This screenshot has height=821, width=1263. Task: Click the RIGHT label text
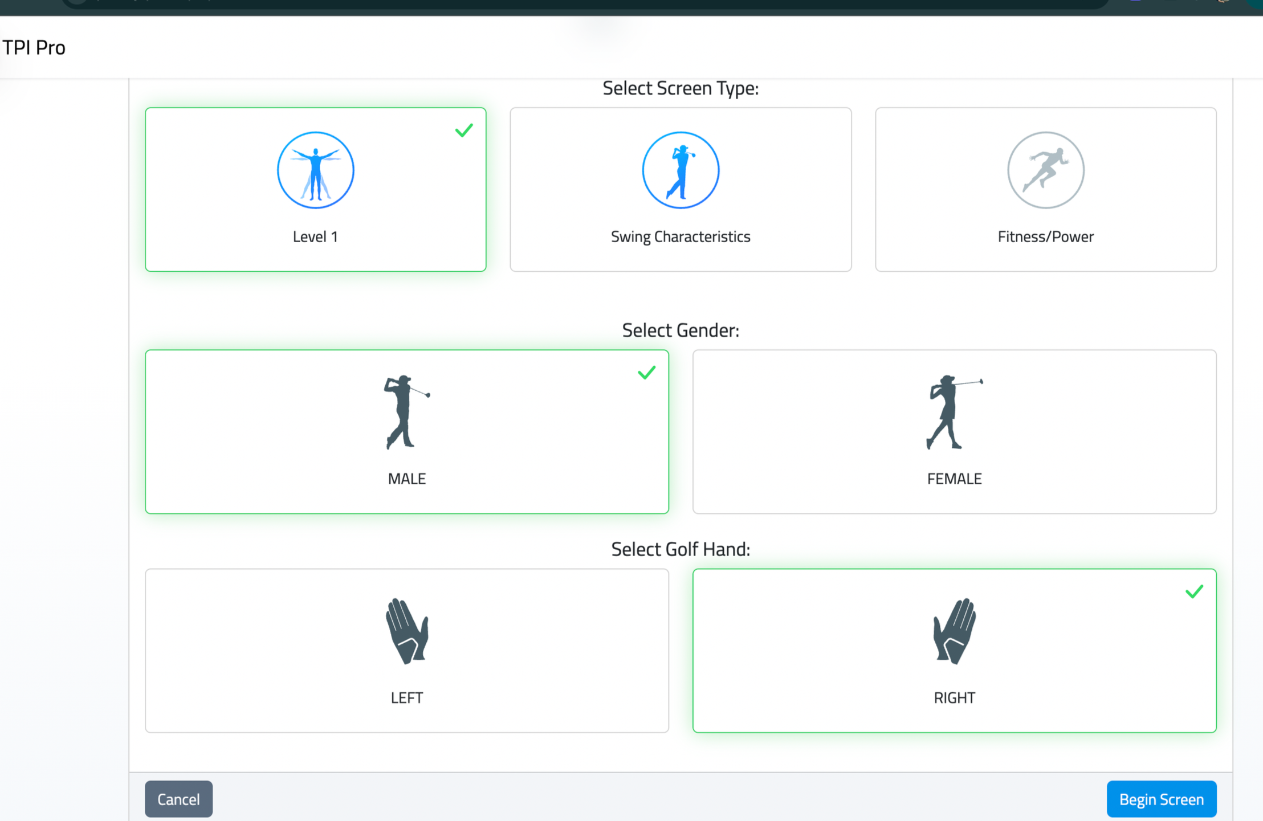pos(954,697)
